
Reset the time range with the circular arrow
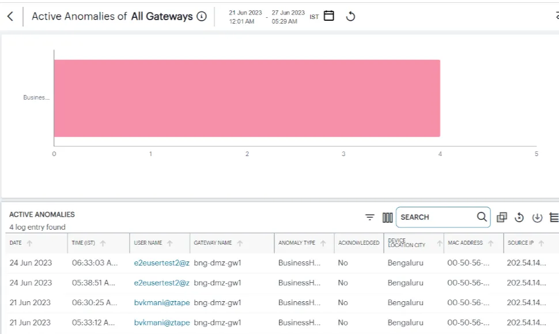[350, 16]
